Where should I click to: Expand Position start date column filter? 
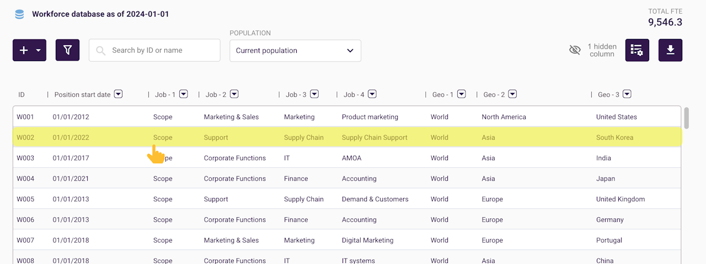(x=118, y=95)
